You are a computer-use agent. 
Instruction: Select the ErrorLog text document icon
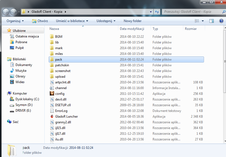pyautogui.click(x=52, y=111)
